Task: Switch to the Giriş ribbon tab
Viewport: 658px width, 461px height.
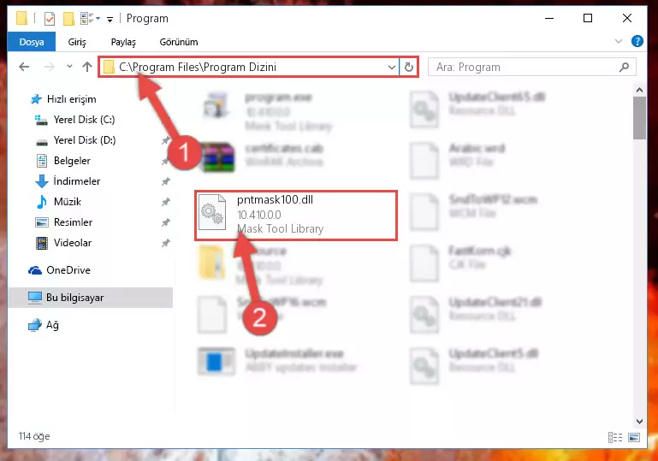Action: tap(77, 42)
